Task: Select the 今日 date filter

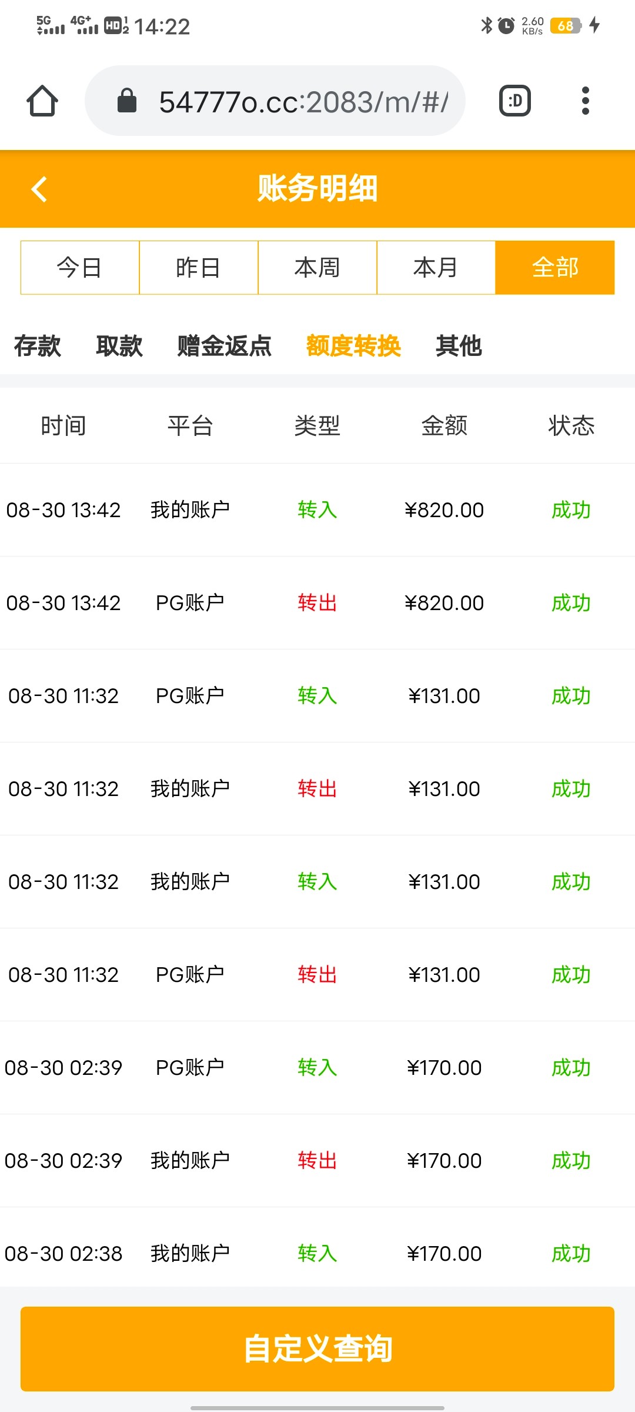Action: [x=80, y=268]
